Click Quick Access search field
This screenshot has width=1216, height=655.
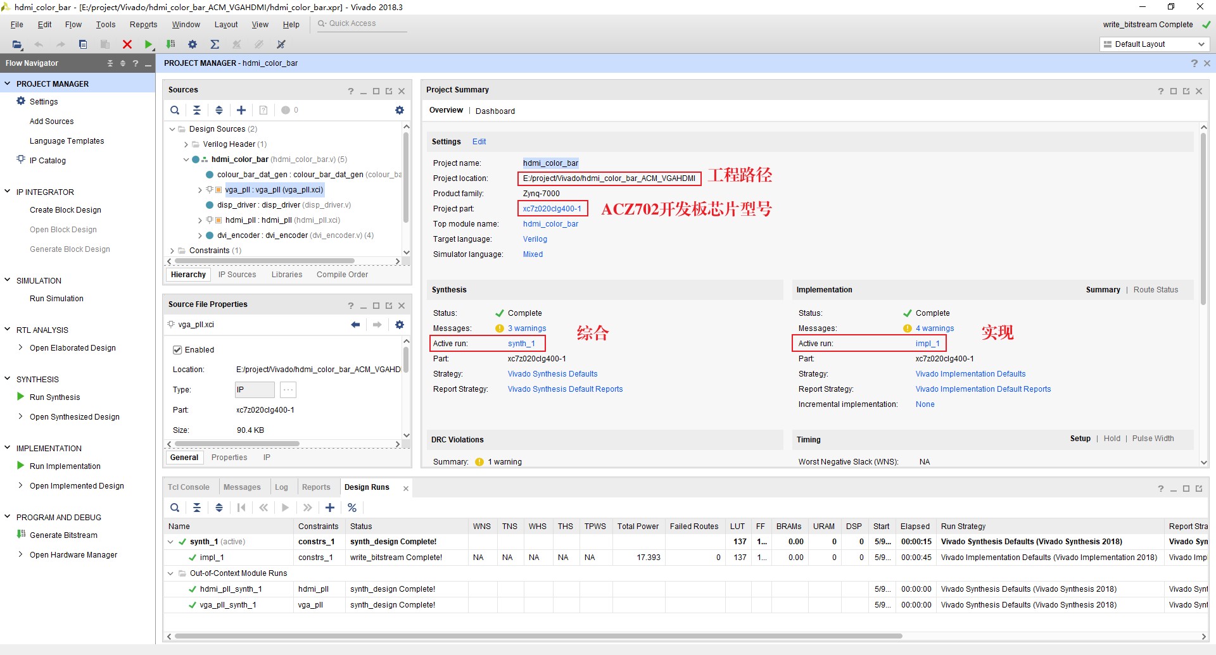(x=362, y=24)
